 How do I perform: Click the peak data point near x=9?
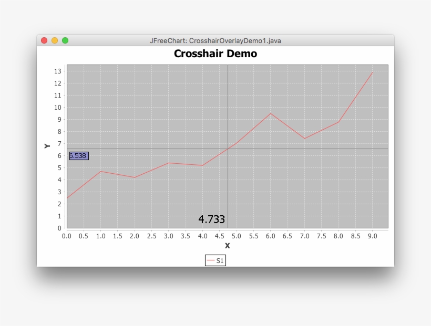pos(373,73)
